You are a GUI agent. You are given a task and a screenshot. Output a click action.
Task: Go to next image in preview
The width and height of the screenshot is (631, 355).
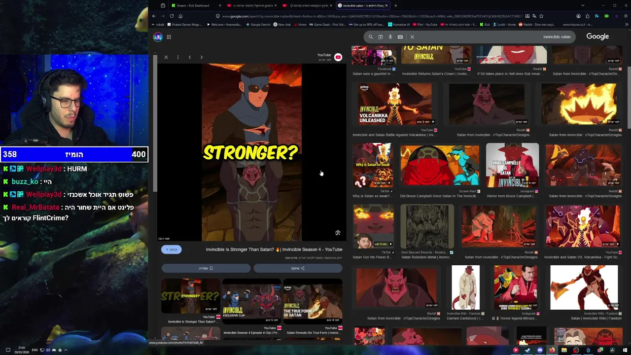(x=202, y=57)
